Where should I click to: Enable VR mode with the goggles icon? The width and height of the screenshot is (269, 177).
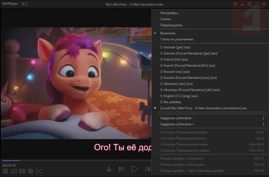[x=22, y=171]
